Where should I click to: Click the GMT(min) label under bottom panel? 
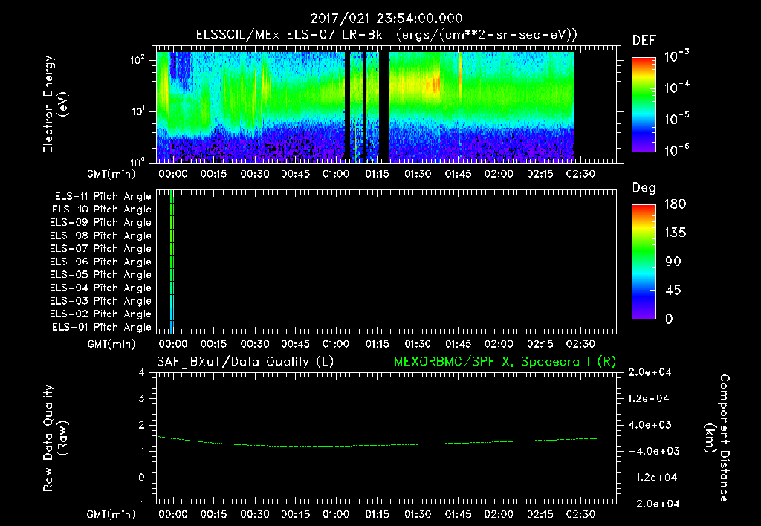pyautogui.click(x=111, y=514)
